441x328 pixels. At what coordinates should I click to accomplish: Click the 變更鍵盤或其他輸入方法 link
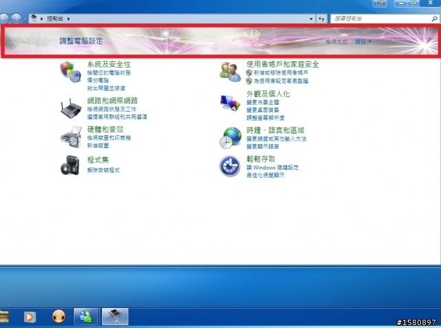click(x=276, y=139)
